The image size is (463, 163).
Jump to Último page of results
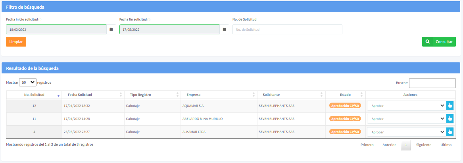tap(446, 145)
